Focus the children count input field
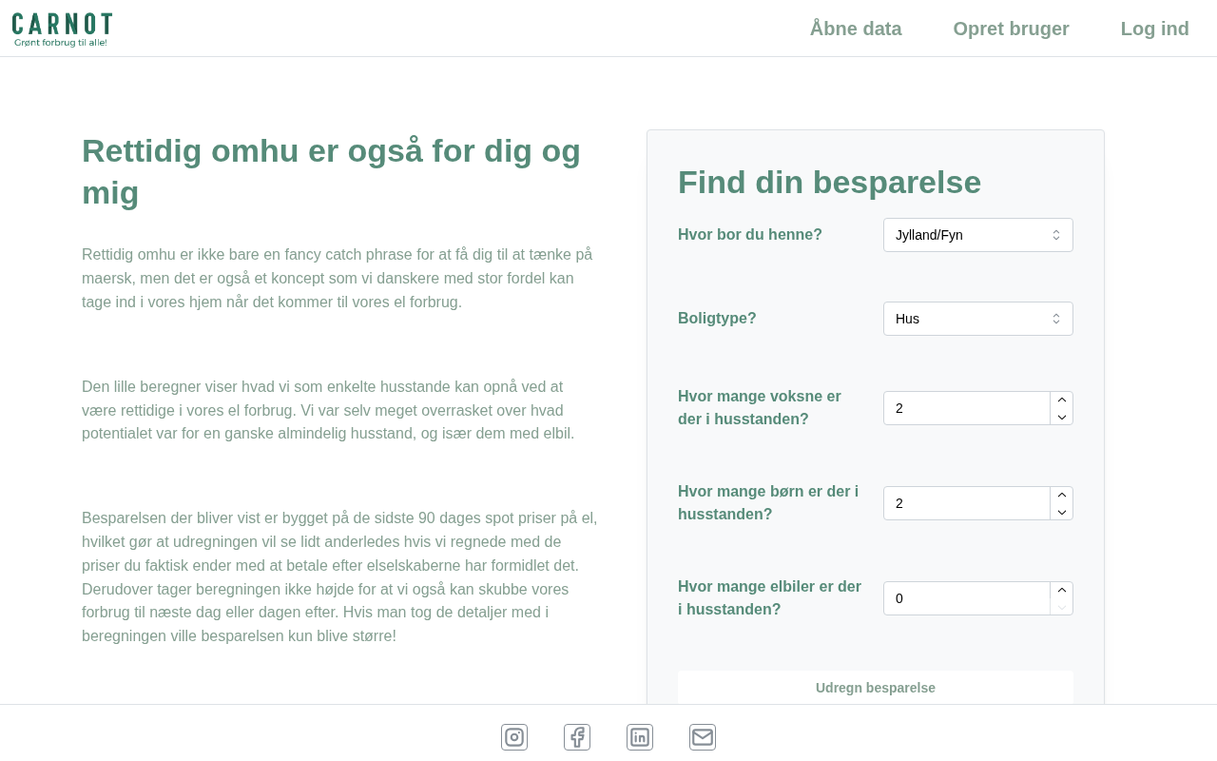This screenshot has height=761, width=1217. coord(966,503)
